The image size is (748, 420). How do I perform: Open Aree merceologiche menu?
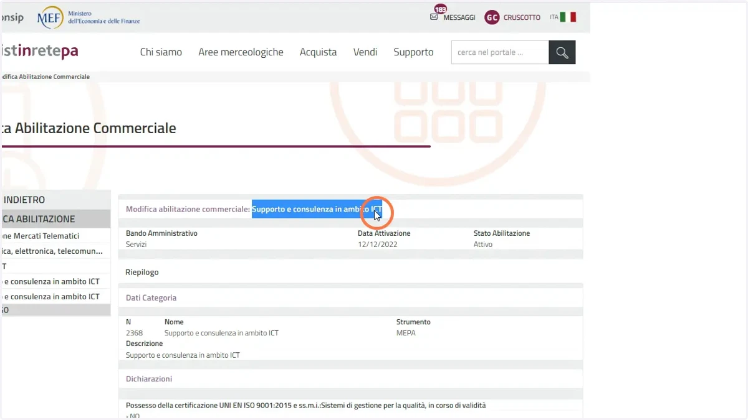tap(241, 52)
